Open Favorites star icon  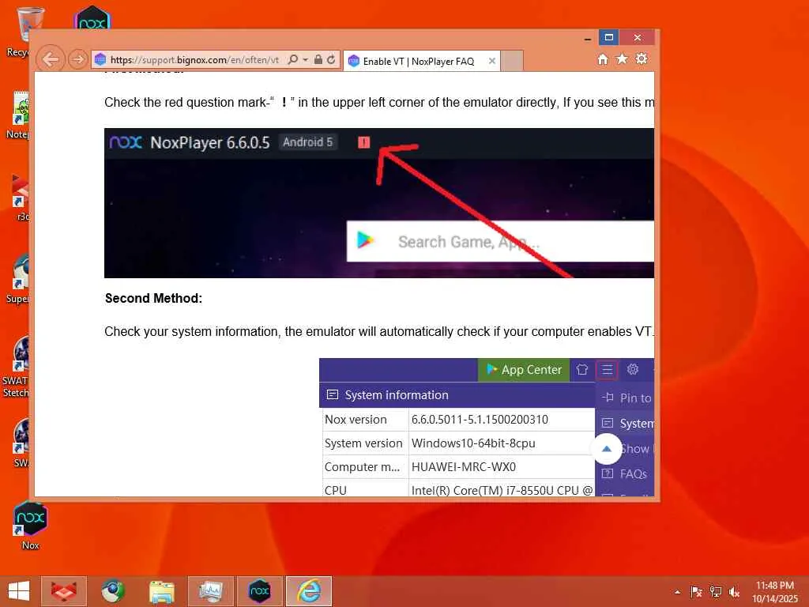pyautogui.click(x=622, y=58)
